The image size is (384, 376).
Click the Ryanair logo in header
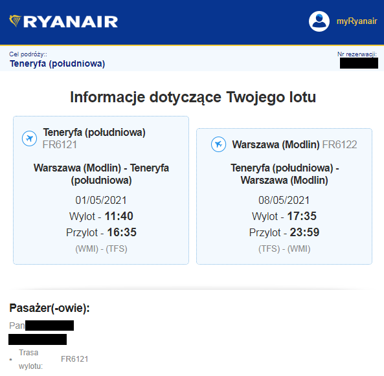[63, 21]
